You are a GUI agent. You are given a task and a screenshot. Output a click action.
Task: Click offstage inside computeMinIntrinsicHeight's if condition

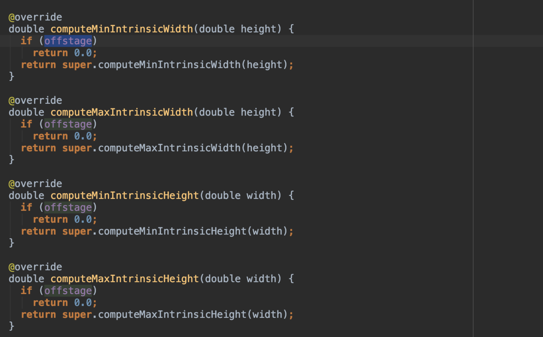[x=68, y=207]
